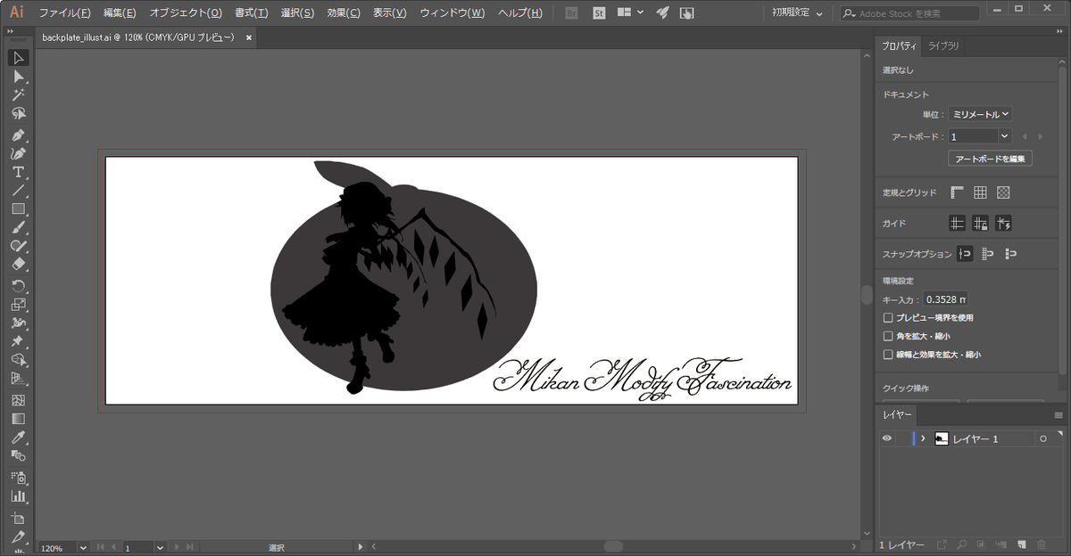Show grid via grid icon in Properties
The height and width of the screenshot is (556, 1071).
[980, 192]
